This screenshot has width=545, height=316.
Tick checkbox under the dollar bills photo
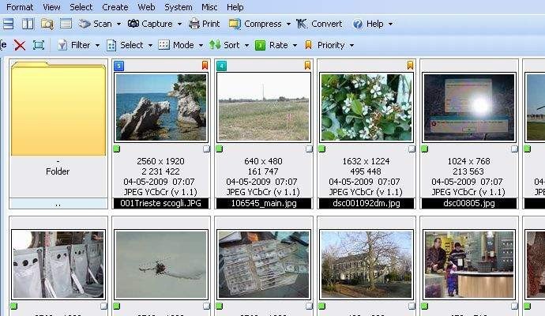pos(309,307)
